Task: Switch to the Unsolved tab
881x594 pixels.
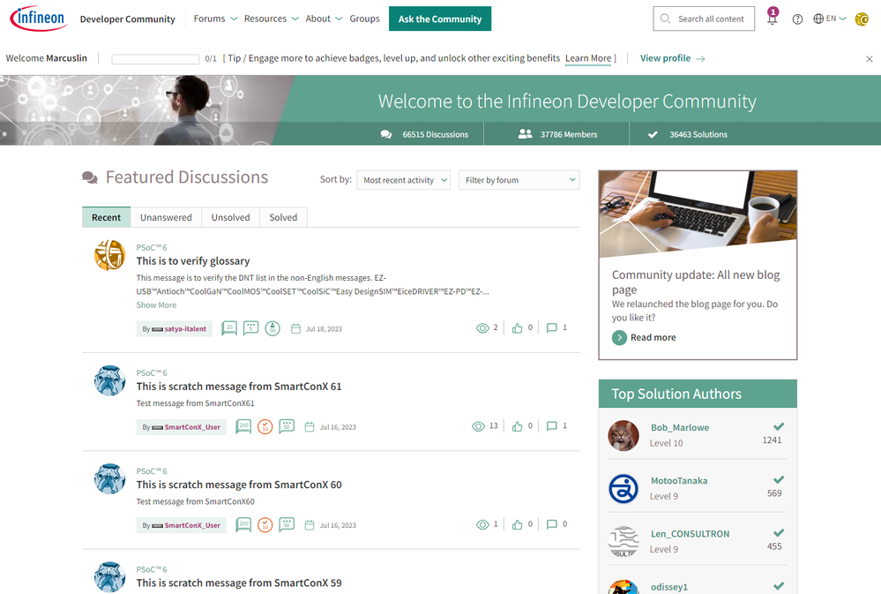Action: coord(230,217)
